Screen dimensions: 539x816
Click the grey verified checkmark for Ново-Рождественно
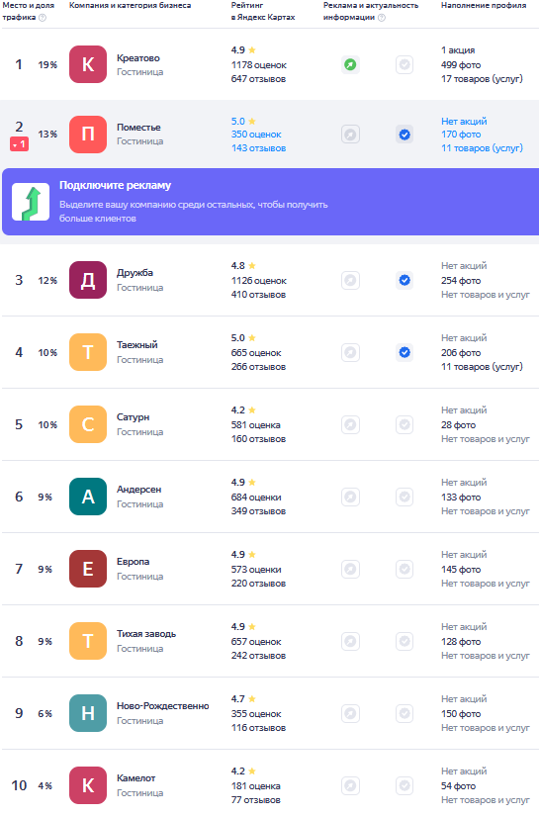[404, 713]
